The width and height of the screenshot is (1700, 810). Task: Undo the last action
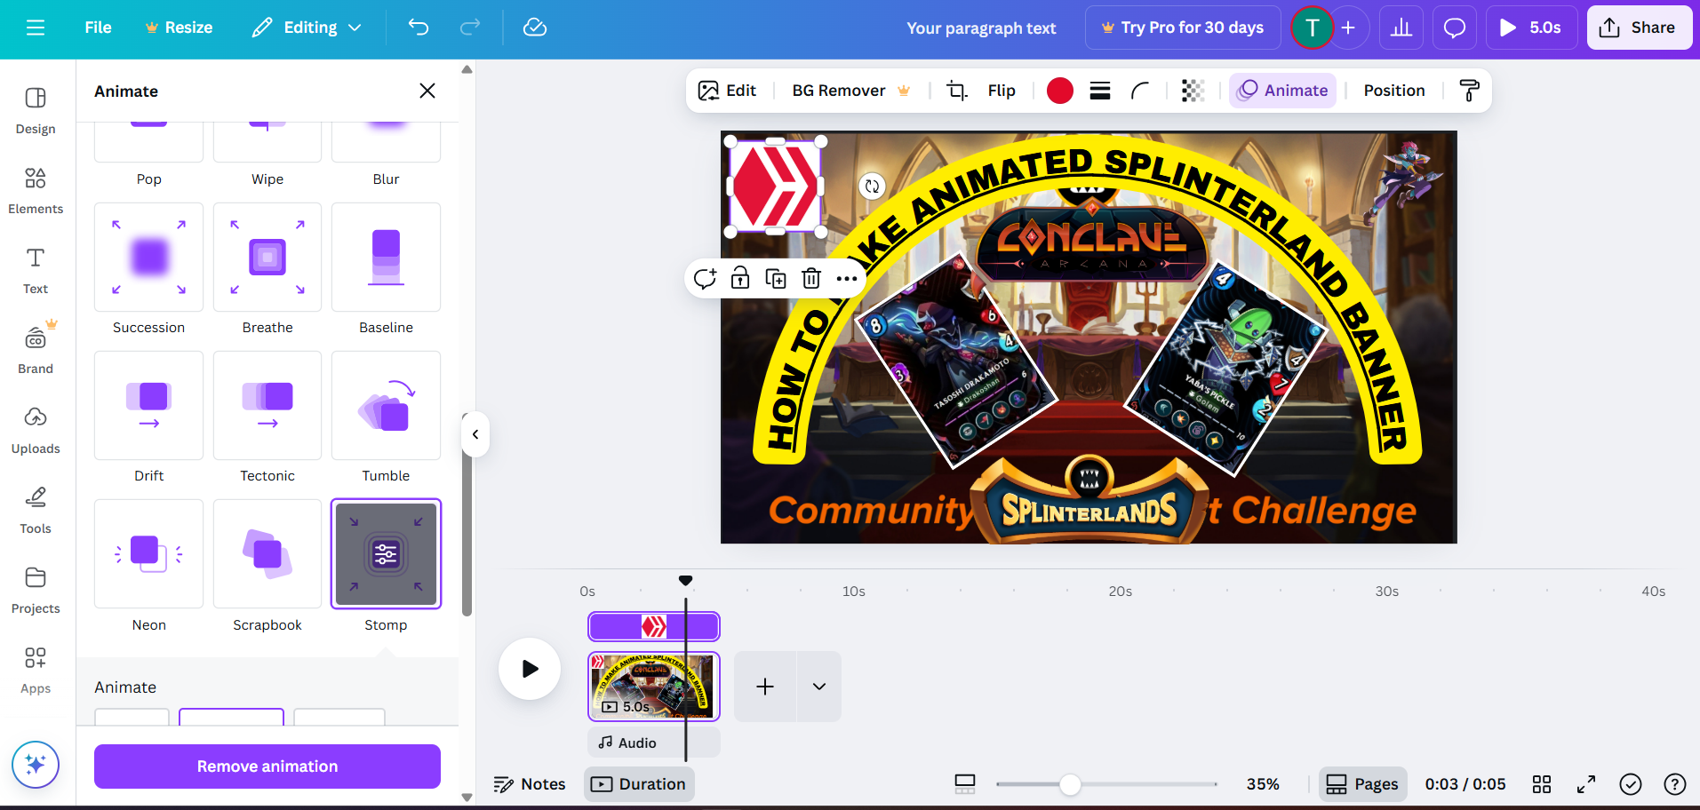click(x=419, y=28)
